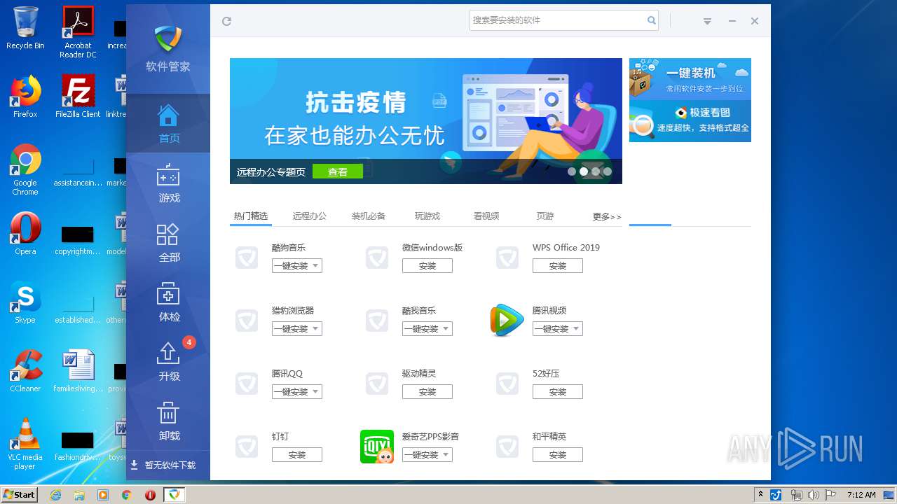Expand 酷我音乐 一键安装 dropdown
This screenshot has height=504, width=897.
tap(446, 329)
